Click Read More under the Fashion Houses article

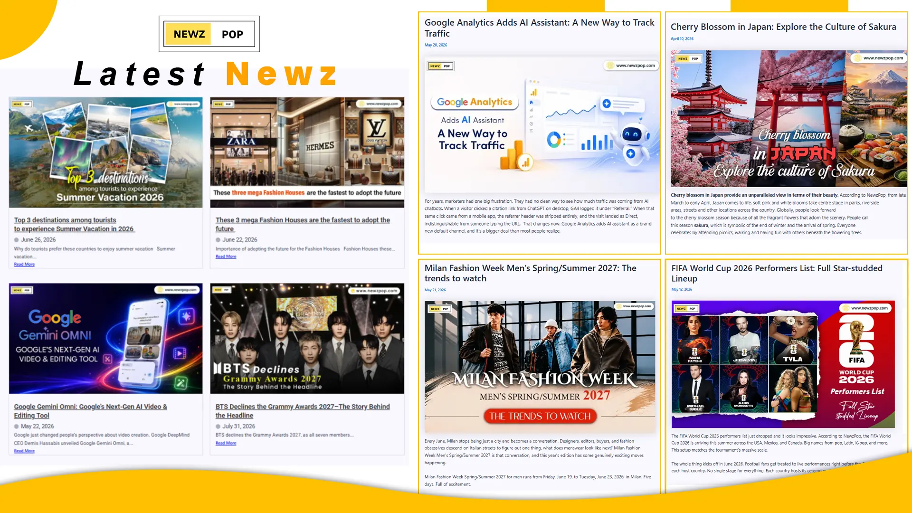226,256
